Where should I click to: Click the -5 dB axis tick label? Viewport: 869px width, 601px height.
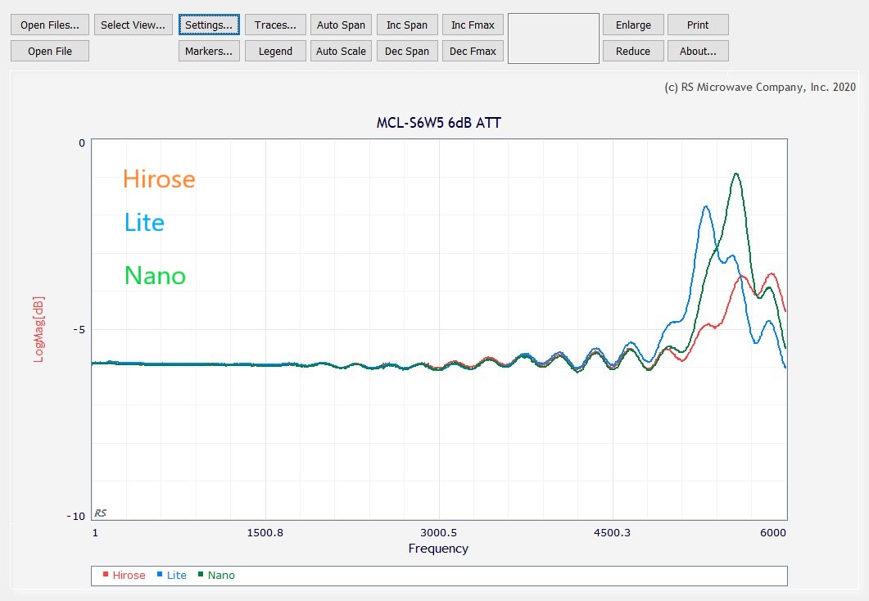79,330
